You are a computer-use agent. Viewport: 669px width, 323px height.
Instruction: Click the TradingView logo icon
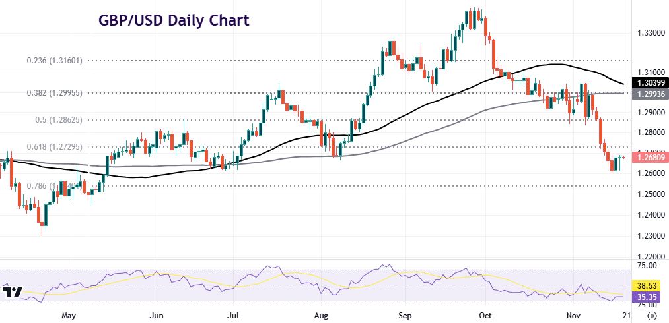pyautogui.click(x=13, y=292)
